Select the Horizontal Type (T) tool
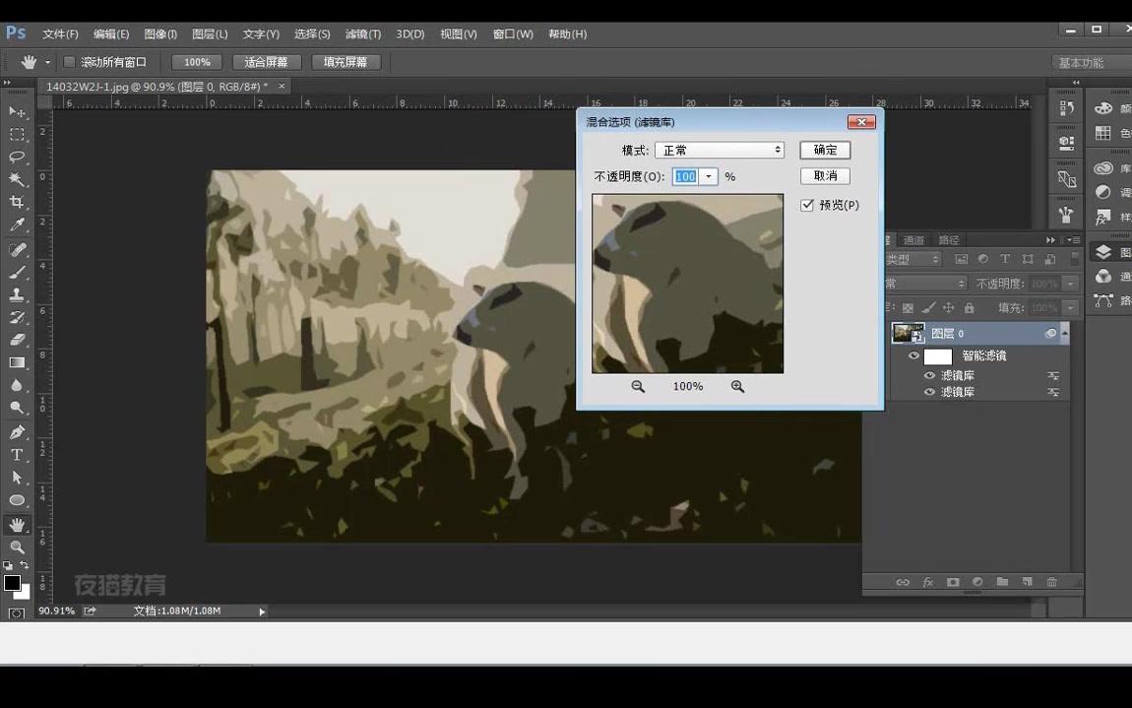 (x=17, y=455)
